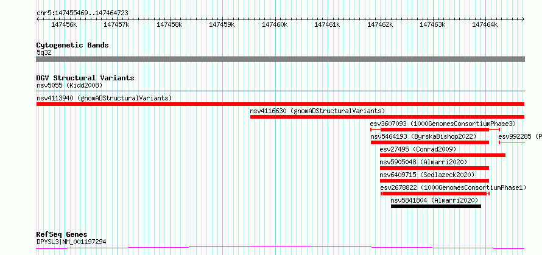The height and width of the screenshot is (255, 542).
Task: Click the chr5:147455469..147464723 coordinate label
Action: [82, 13]
